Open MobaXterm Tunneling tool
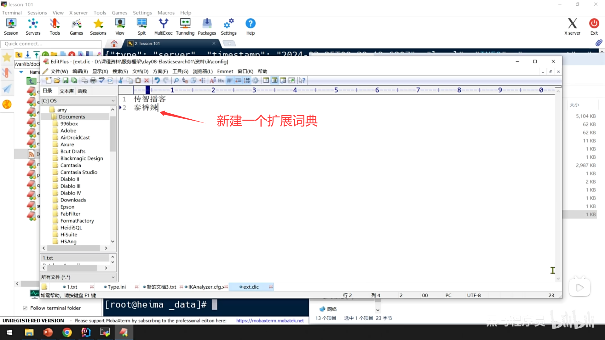This screenshot has width=605, height=340. point(185,27)
